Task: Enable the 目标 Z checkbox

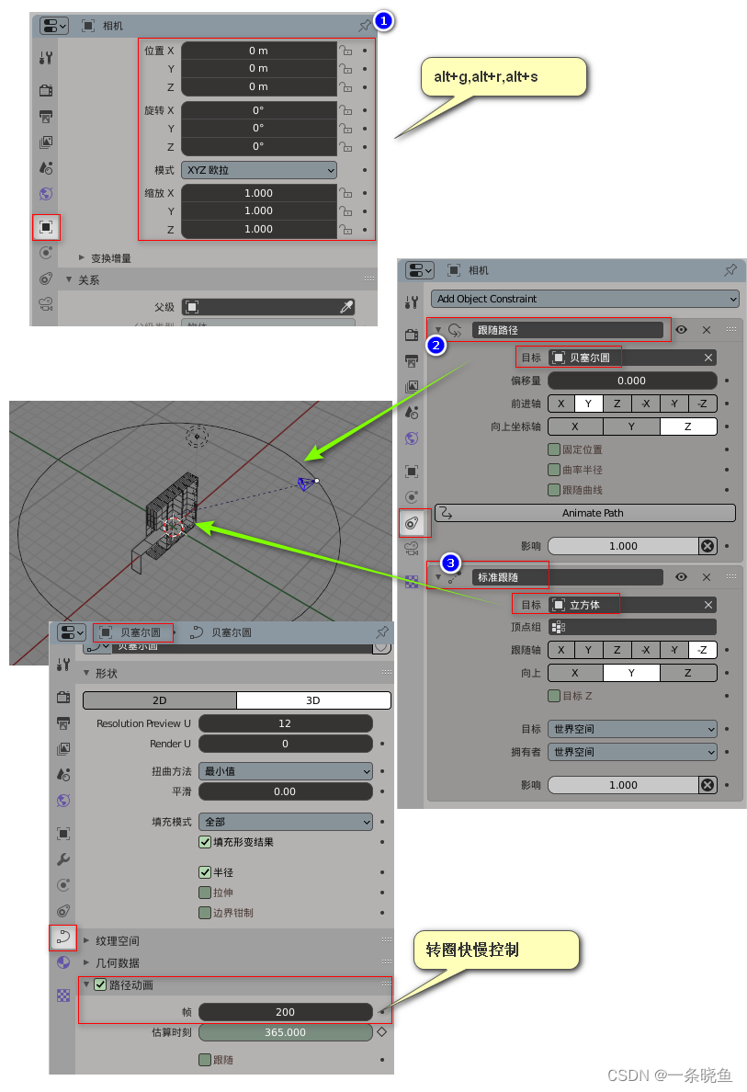Action: coord(554,695)
